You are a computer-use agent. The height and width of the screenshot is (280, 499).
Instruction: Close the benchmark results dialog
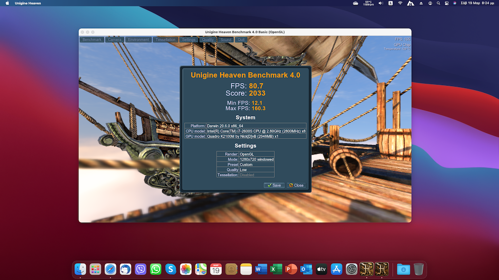296,185
